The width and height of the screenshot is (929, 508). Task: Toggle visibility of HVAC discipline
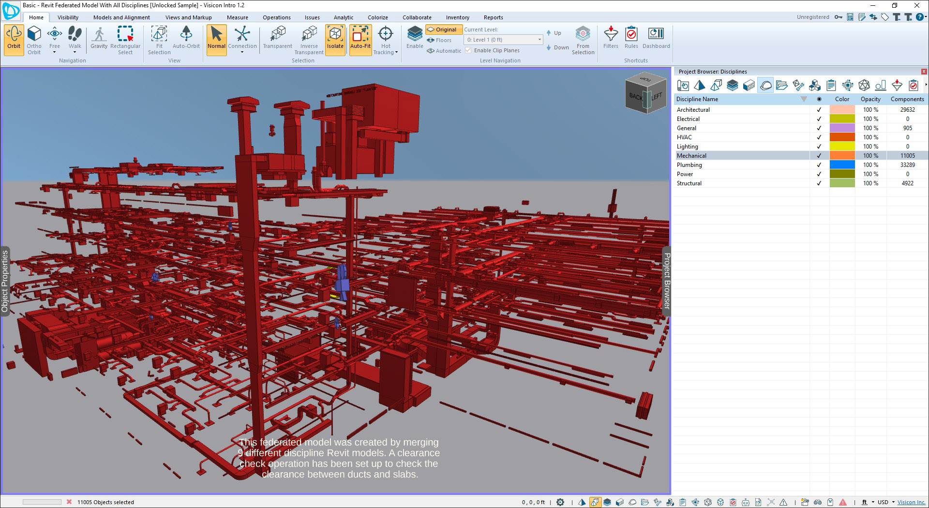[819, 137]
